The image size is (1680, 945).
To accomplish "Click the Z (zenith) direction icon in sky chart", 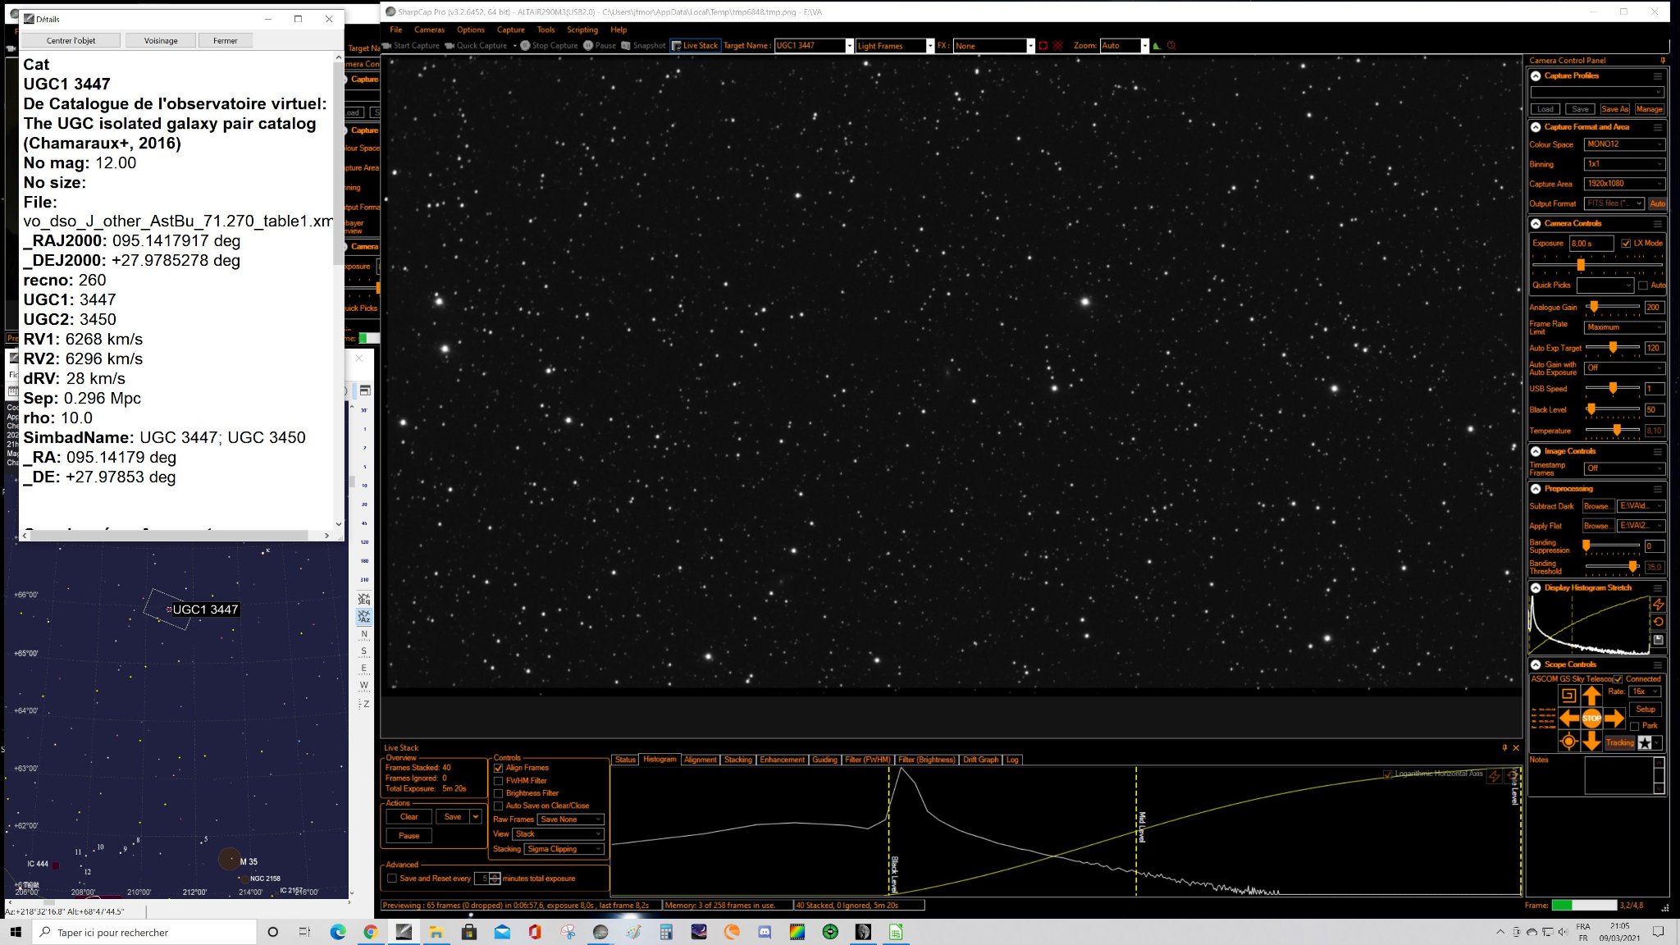I will coord(364,704).
